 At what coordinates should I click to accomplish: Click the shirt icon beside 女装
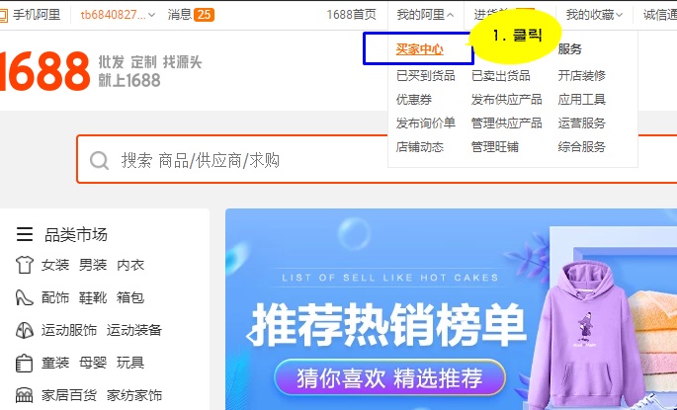[x=24, y=265]
